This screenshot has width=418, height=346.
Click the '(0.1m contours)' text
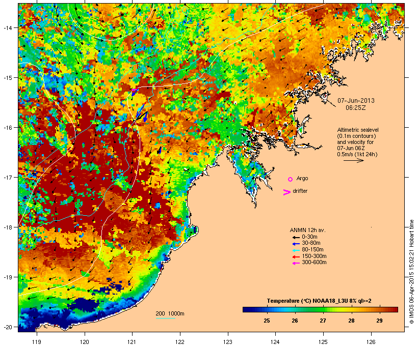[x=356, y=136]
